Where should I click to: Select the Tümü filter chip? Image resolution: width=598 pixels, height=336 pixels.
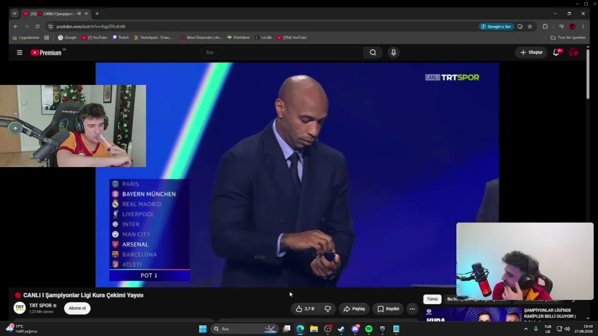coord(432,299)
